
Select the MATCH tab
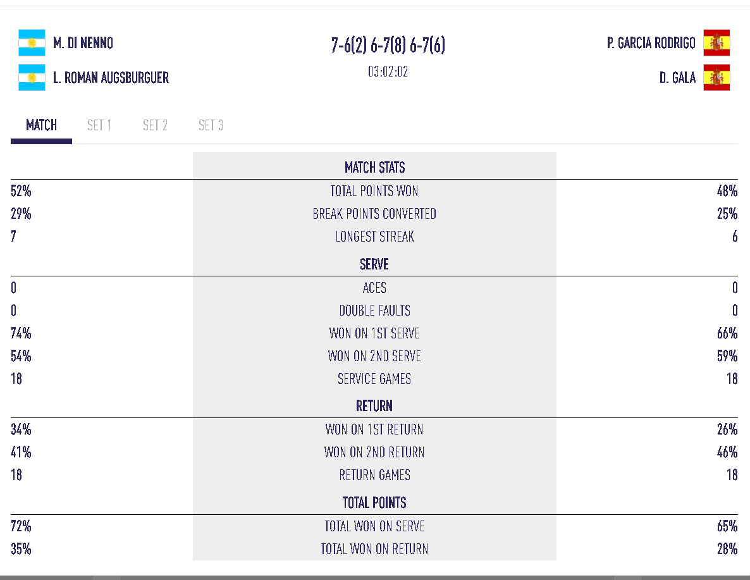click(41, 125)
